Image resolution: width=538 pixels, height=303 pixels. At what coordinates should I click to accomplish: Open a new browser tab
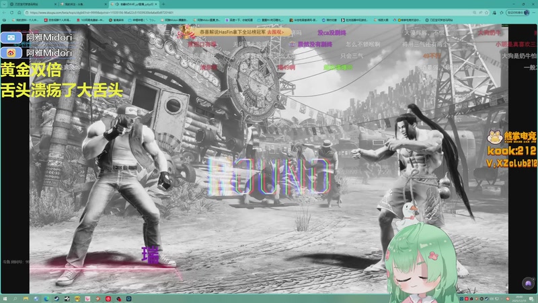[x=163, y=4]
